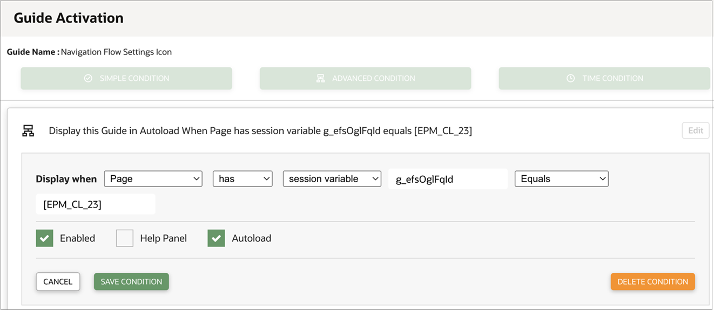The width and height of the screenshot is (714, 310).
Task: Check the Help Panel checkbox
Action: click(x=125, y=238)
